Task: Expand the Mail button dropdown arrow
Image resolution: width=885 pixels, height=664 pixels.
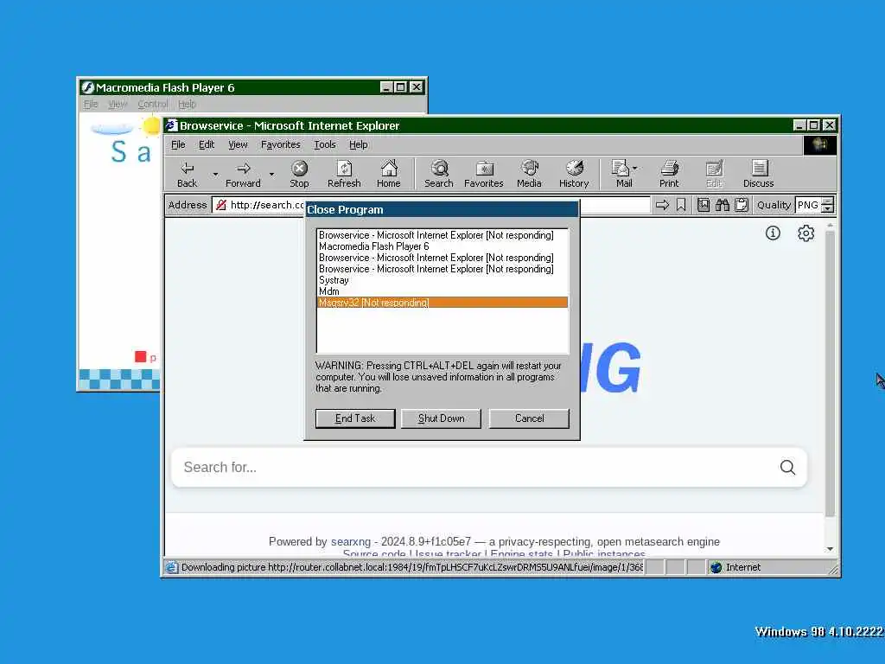Action: click(635, 169)
